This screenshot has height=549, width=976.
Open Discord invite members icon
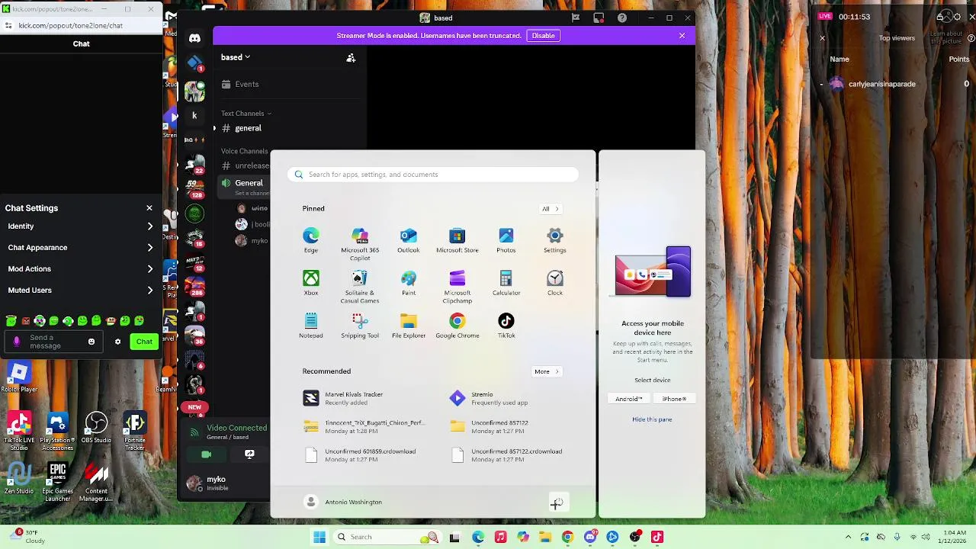click(351, 58)
